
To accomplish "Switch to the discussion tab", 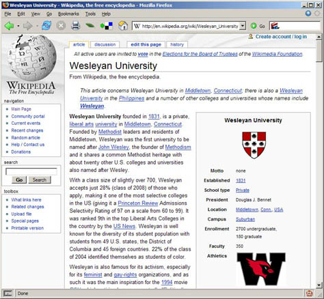I will pyautogui.click(x=105, y=44).
